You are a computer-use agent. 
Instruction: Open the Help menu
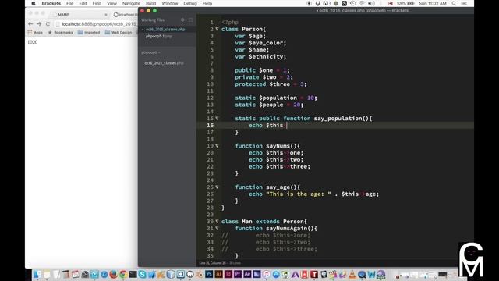pos(207,3)
